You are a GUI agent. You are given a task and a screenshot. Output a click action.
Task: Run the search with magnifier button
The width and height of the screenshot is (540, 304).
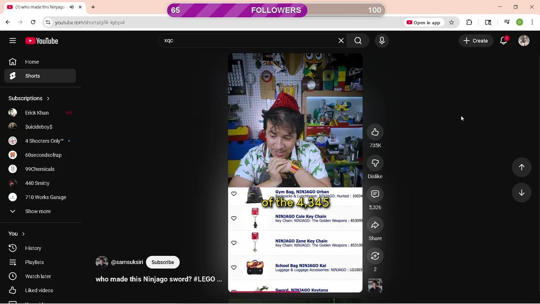[358, 41]
